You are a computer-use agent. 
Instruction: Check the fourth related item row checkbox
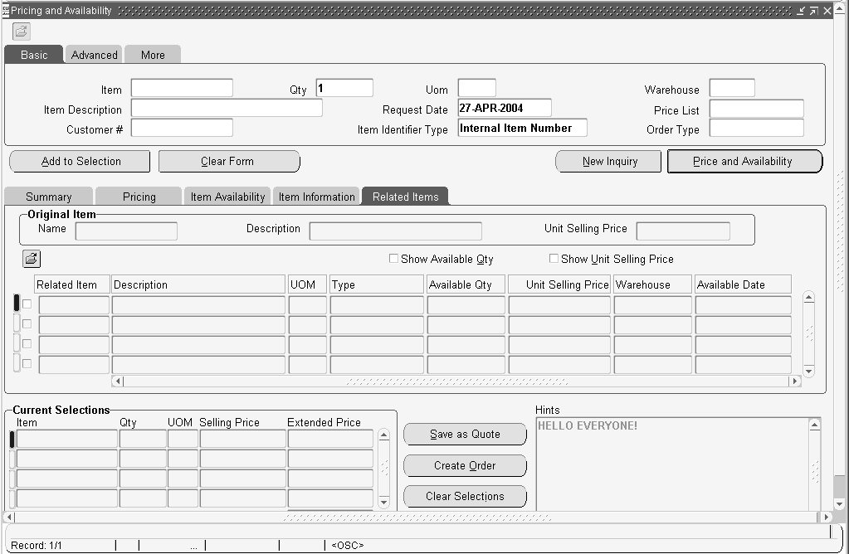[27, 363]
